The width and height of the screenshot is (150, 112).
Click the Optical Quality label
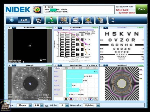122,10
